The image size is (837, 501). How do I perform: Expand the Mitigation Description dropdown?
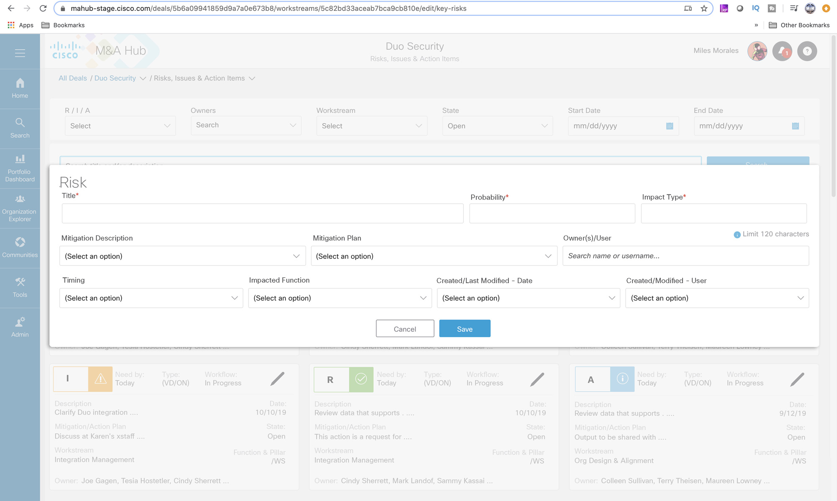tap(182, 256)
